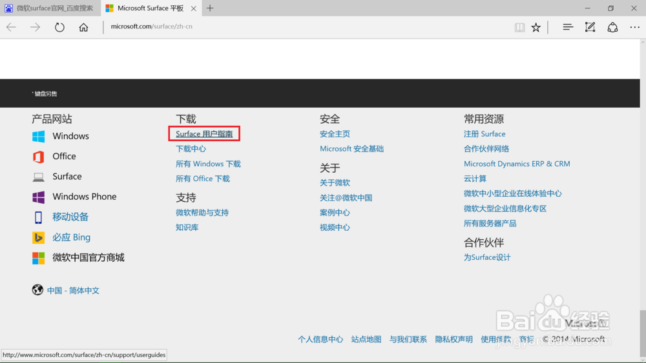Open 所有服务器产品 link

(x=490, y=224)
